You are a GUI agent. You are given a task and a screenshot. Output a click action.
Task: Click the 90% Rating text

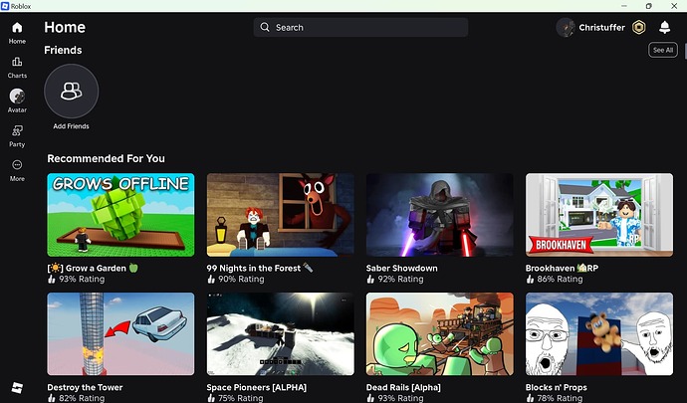click(241, 279)
